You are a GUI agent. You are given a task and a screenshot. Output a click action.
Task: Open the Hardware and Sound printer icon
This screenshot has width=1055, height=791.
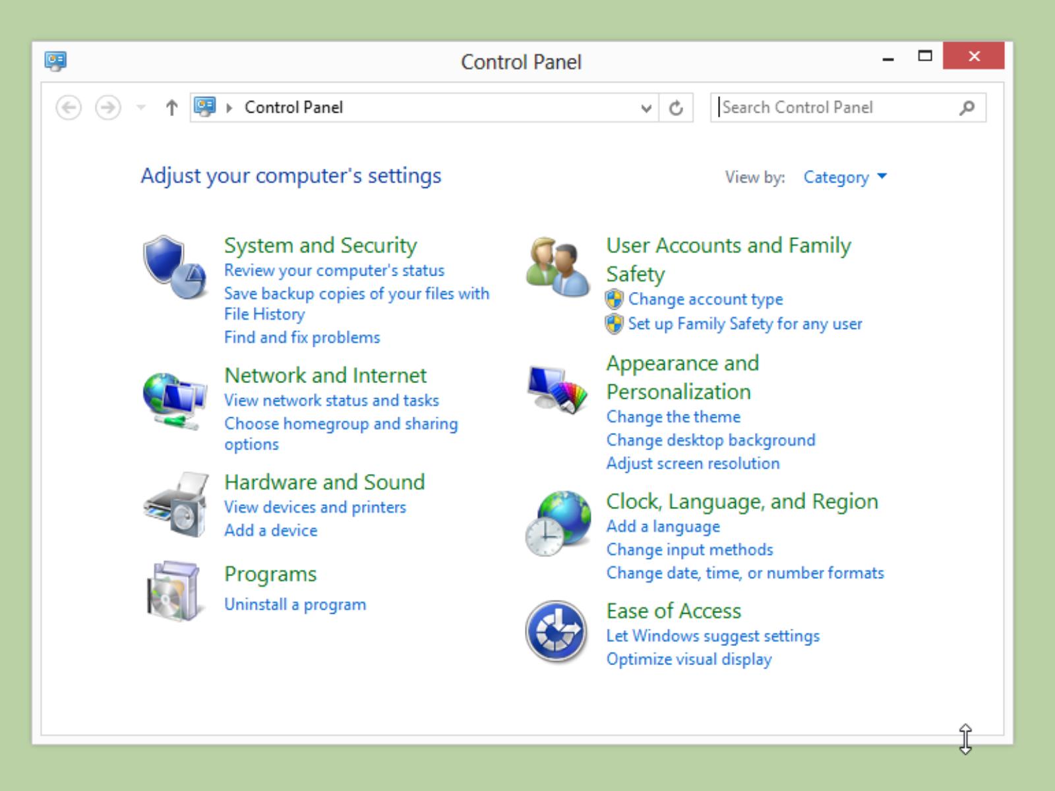coord(176,504)
